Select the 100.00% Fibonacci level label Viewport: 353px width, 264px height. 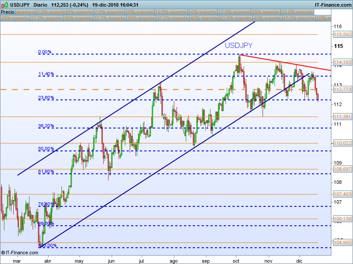pyautogui.click(x=48, y=246)
